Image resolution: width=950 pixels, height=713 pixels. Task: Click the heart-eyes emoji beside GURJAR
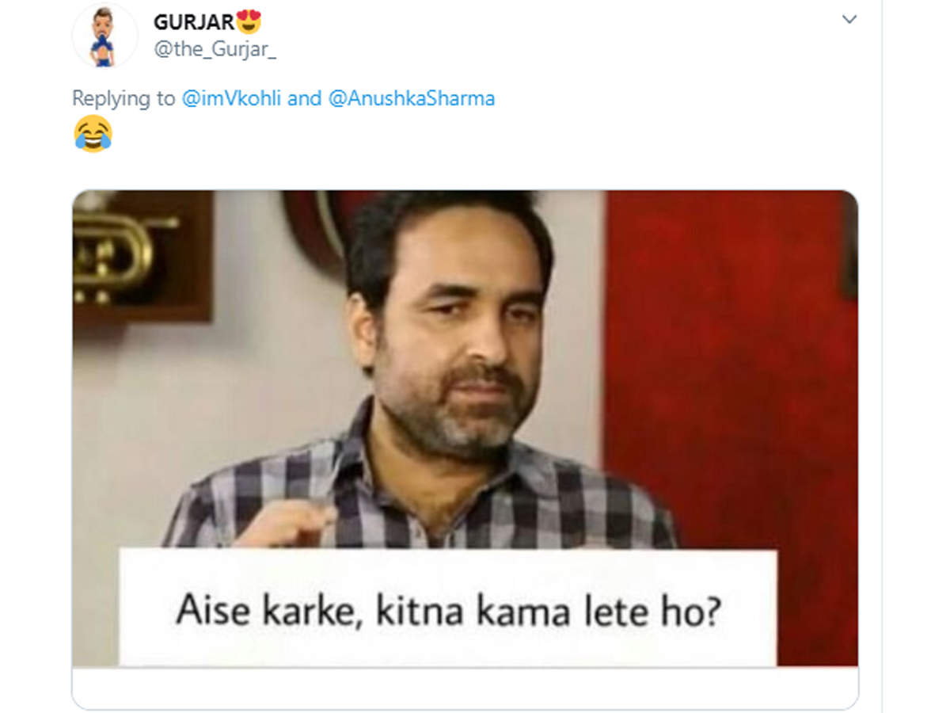pyautogui.click(x=249, y=21)
